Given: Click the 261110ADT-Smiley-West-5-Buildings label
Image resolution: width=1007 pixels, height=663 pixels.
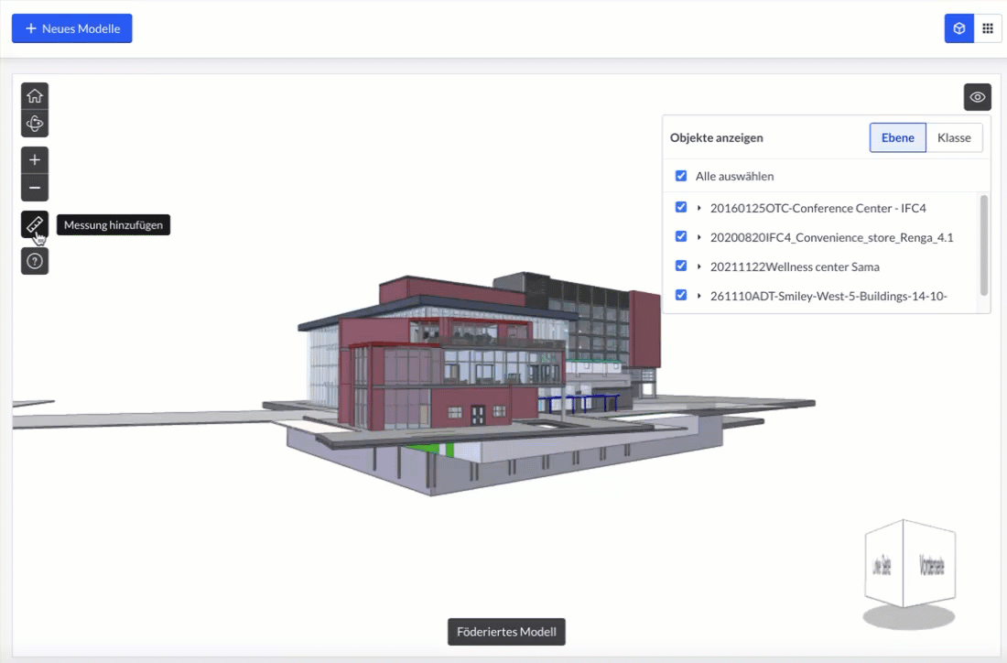Looking at the screenshot, I should click(x=828, y=296).
